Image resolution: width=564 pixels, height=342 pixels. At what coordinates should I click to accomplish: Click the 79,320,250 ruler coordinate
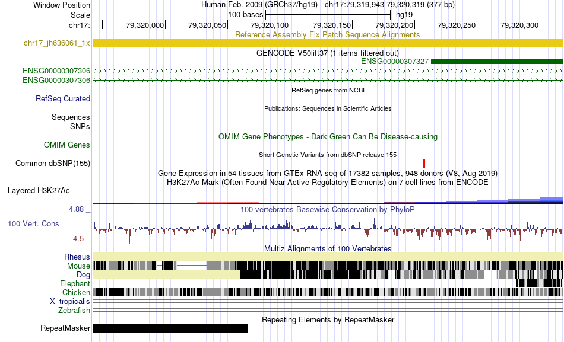(457, 25)
